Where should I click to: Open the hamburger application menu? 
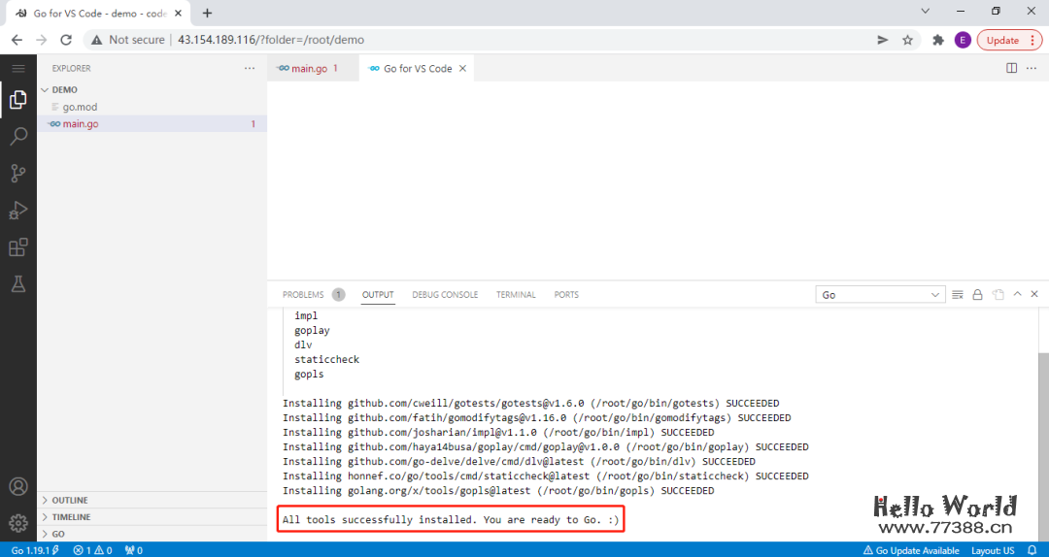(x=18, y=68)
